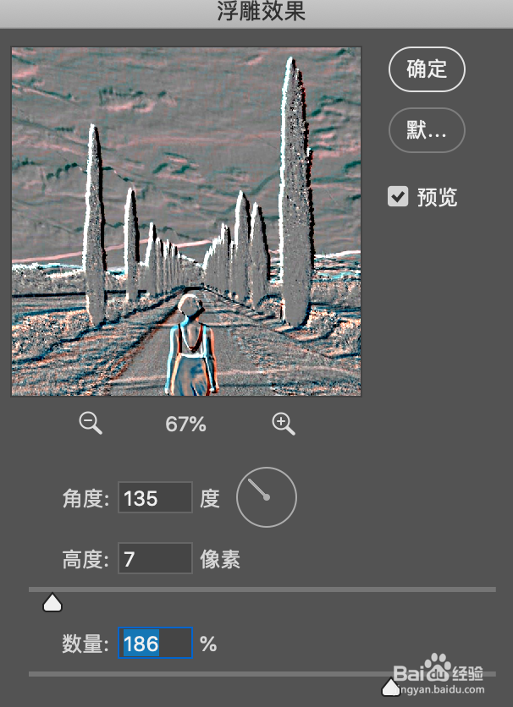Click the 数量 input field showing 186
This screenshot has height=707, width=513.
tap(155, 643)
